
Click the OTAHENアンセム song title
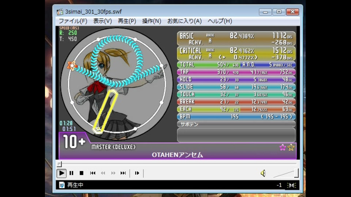[178, 155]
